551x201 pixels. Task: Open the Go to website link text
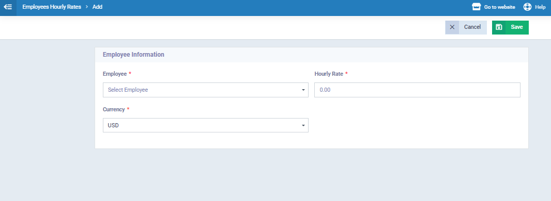coord(500,7)
